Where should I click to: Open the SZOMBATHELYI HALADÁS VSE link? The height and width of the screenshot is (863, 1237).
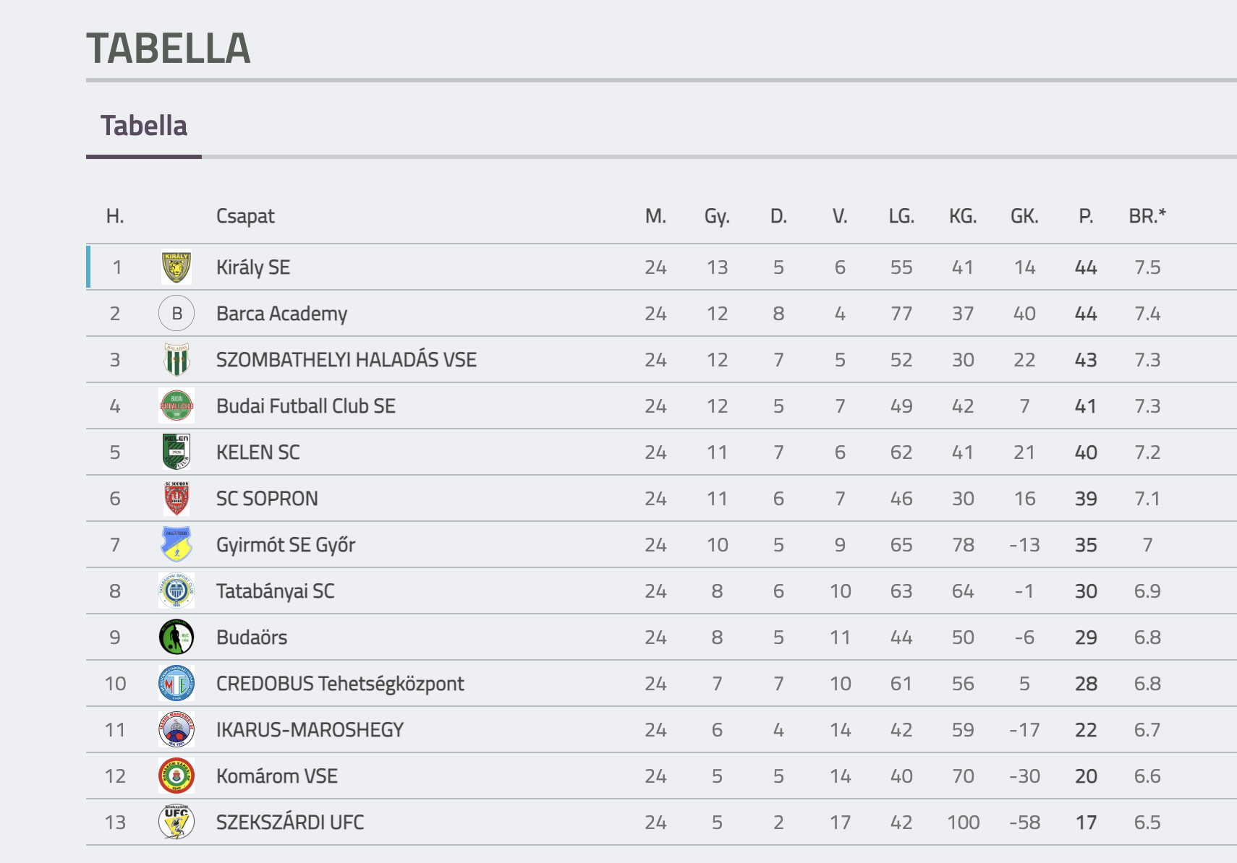347,360
